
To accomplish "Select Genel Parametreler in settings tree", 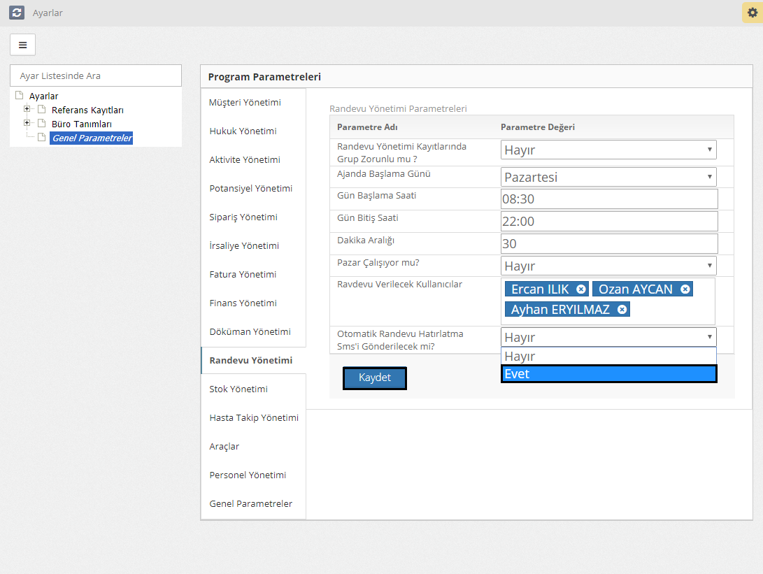I will 92,138.
